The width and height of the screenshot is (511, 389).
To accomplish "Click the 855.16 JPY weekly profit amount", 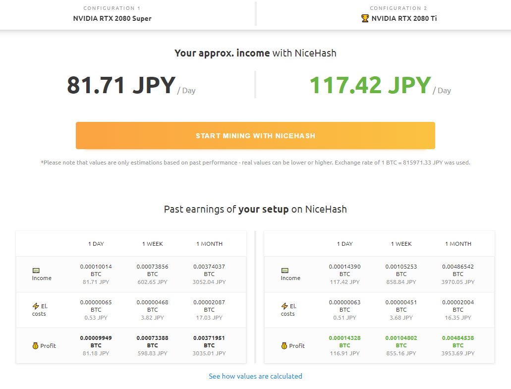I will click(x=401, y=353).
